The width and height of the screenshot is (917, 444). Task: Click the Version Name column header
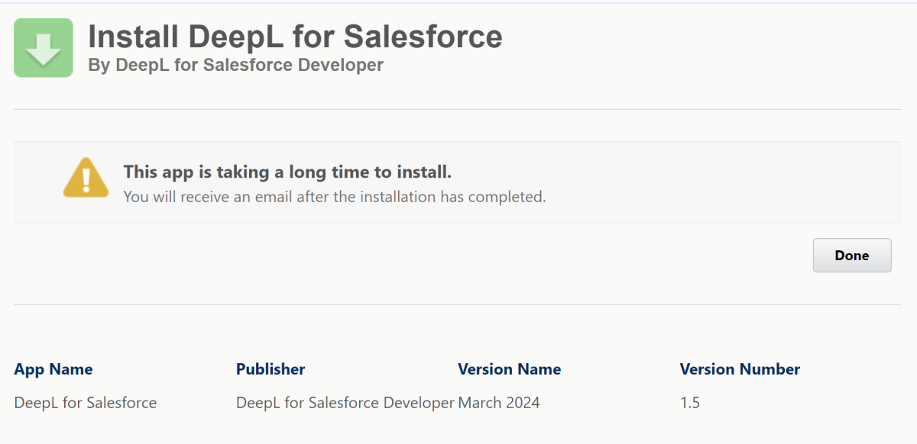coord(509,369)
